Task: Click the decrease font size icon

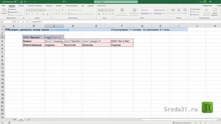Action: [x=49, y=10]
